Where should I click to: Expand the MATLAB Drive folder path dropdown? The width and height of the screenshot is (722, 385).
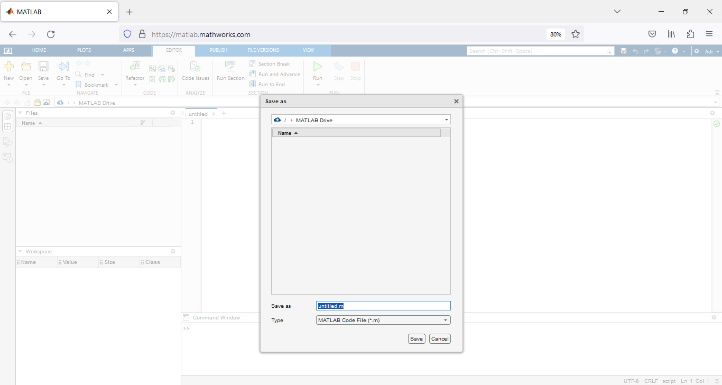[x=446, y=120]
